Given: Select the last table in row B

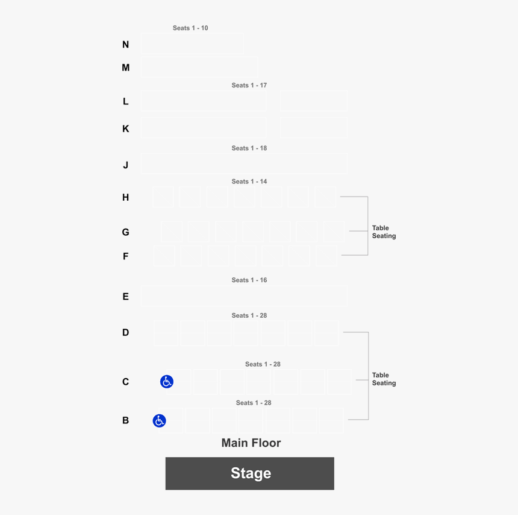Looking at the screenshot, I should pos(331,420).
